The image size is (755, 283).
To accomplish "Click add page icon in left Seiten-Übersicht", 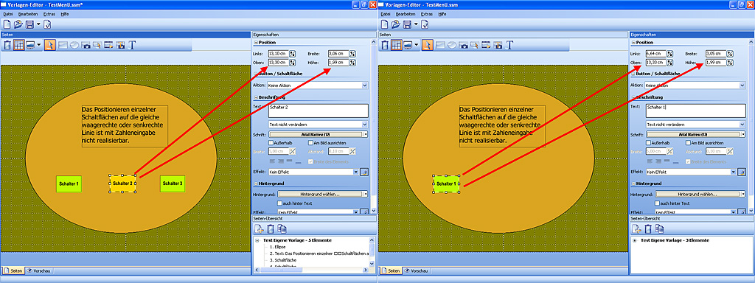I will pyautogui.click(x=259, y=228).
